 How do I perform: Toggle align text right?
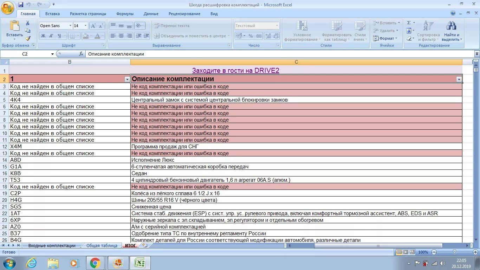(x=129, y=36)
